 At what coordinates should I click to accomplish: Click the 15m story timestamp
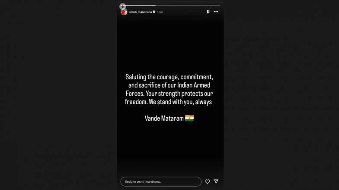pos(160,12)
